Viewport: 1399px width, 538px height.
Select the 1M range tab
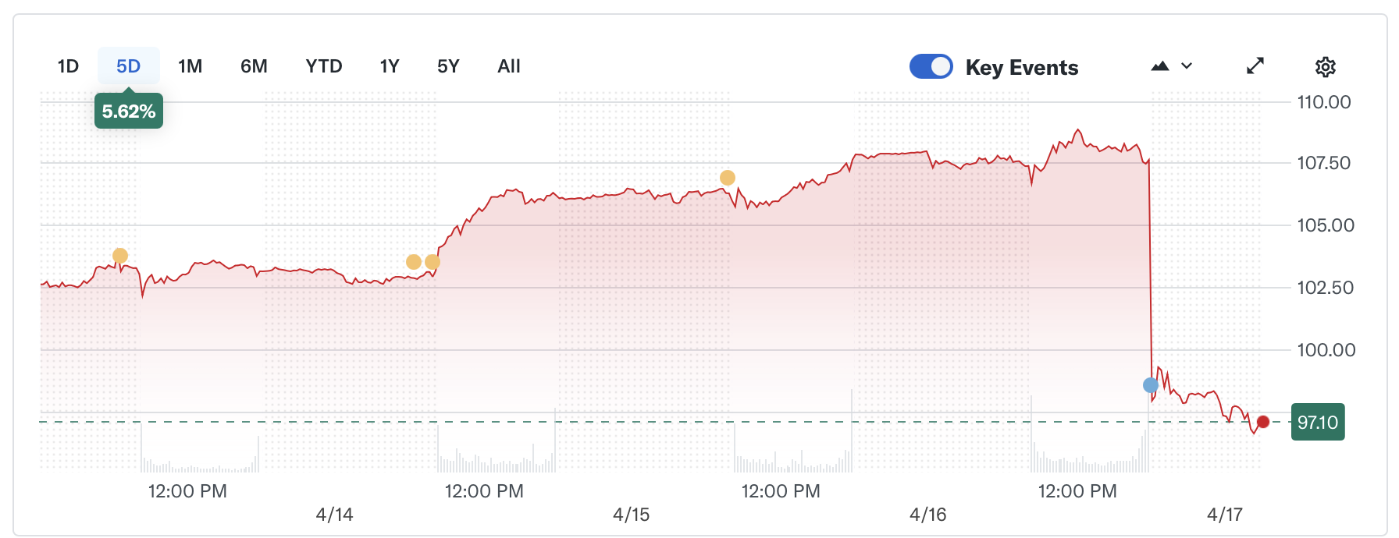tap(189, 66)
